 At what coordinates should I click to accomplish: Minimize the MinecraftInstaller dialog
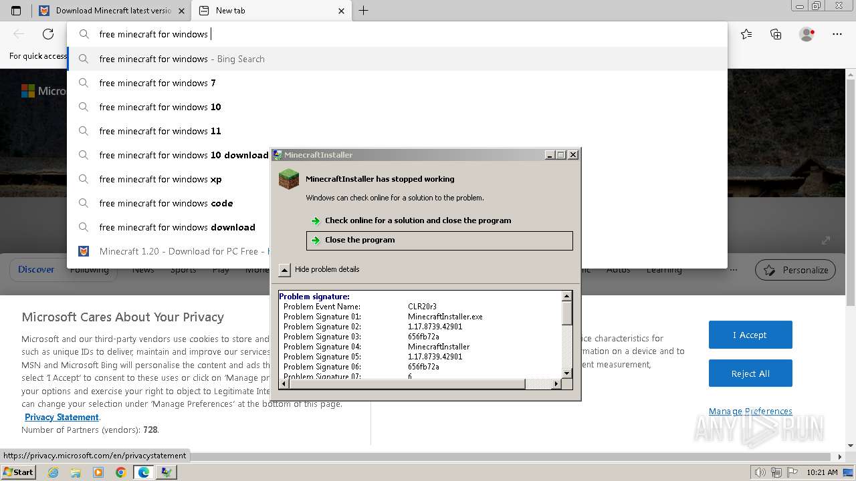click(x=550, y=155)
